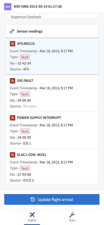The image size is (104, 225).
Task: Click the fault tag under IDG FAULT
Action: (x=25, y=94)
